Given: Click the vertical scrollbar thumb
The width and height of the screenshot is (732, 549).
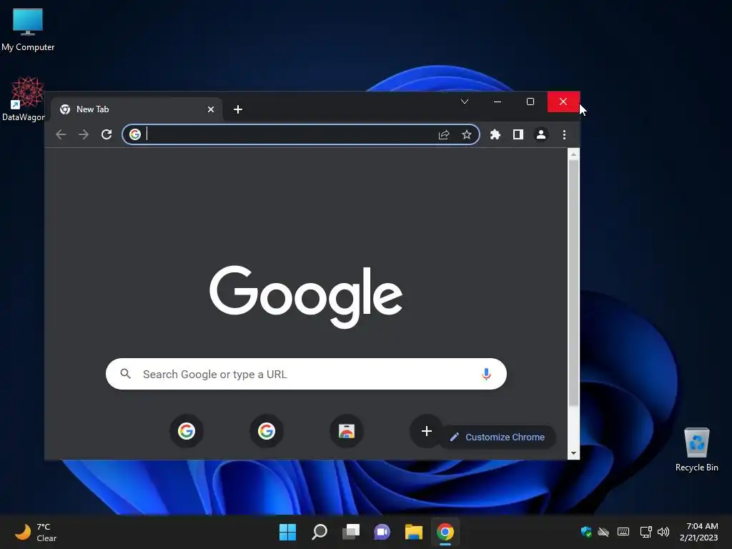Looking at the screenshot, I should point(573,283).
